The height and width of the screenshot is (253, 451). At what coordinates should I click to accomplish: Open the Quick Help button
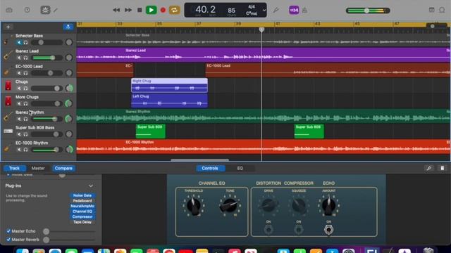[27, 10]
